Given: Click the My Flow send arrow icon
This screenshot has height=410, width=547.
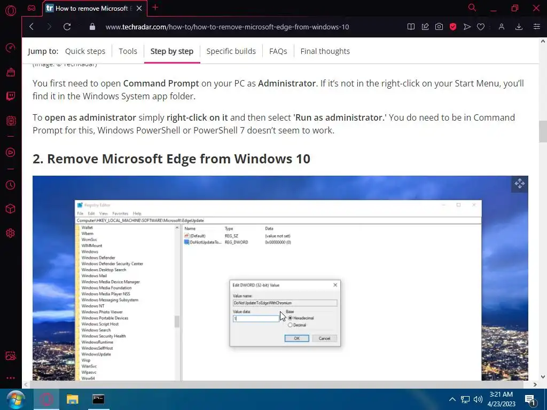Looking at the screenshot, I should tap(467, 27).
